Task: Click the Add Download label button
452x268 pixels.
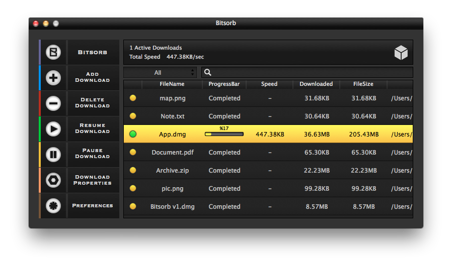Action: (93, 77)
